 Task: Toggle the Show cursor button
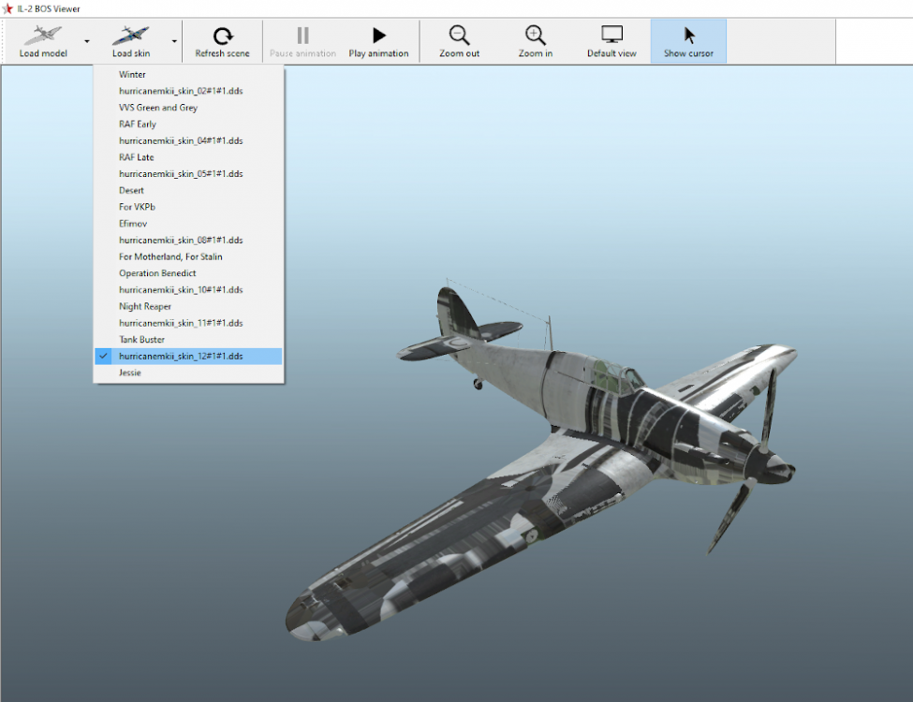pos(688,41)
